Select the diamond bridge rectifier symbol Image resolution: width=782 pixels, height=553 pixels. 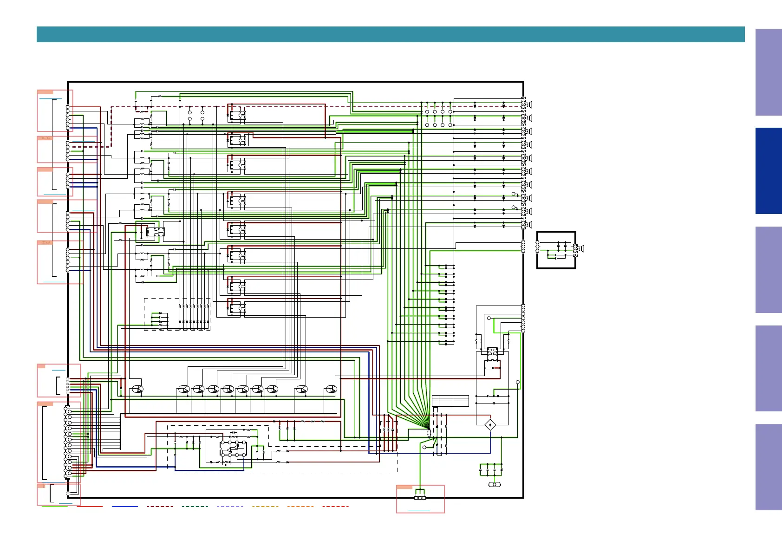click(x=490, y=425)
